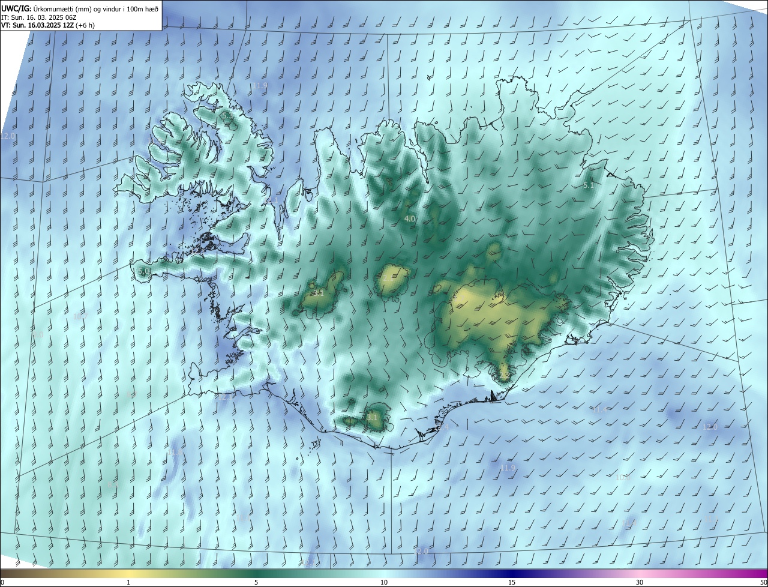Screen dimensions: 768x587
Task: Pick the brown start of the color bar at 0
Action: tap(5, 574)
